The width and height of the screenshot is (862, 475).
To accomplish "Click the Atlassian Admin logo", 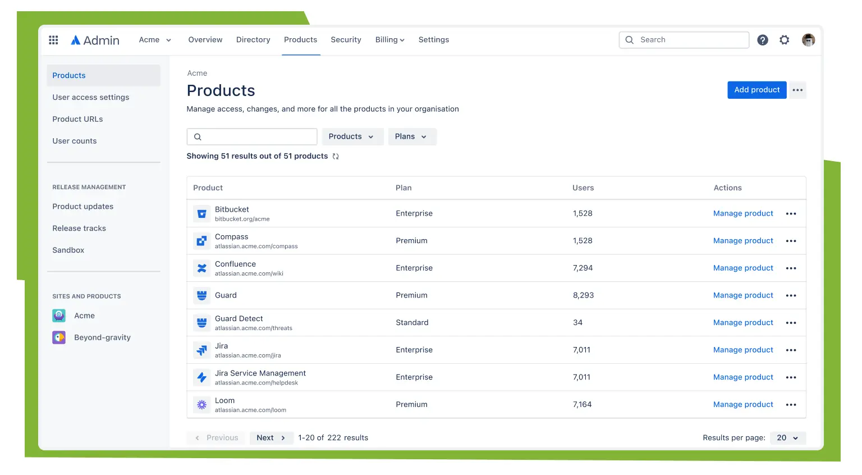I will [95, 40].
